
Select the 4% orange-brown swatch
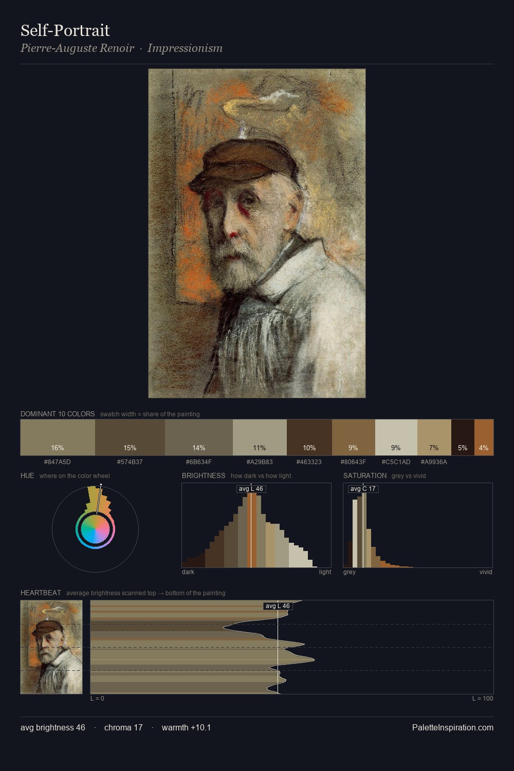coord(484,437)
